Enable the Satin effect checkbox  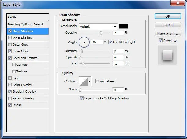10,78
